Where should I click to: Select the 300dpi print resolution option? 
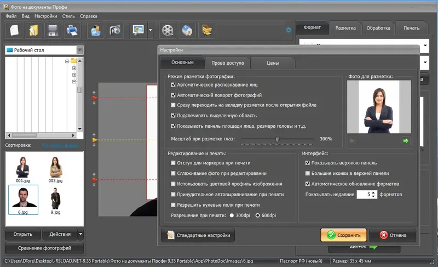[x=232, y=215]
